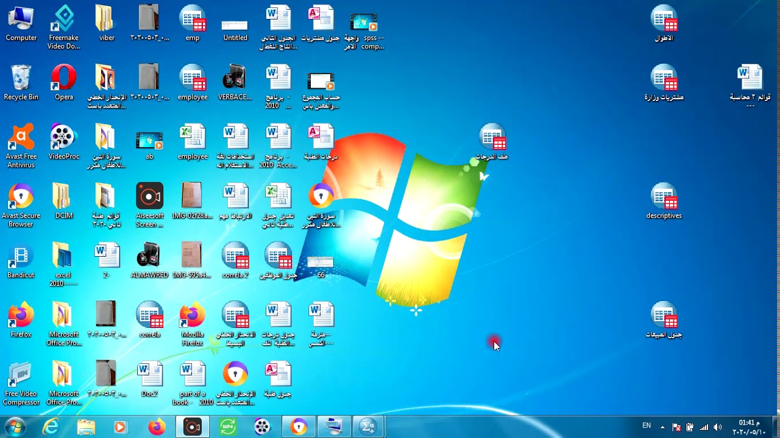Open the Computer desktop icon
The height and width of the screenshot is (438, 780).
tap(21, 23)
